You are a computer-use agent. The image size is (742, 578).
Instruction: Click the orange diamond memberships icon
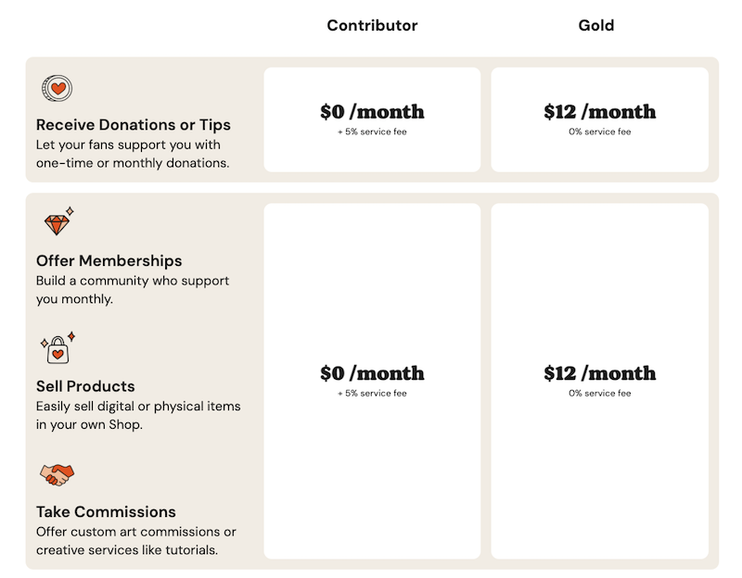tap(58, 221)
